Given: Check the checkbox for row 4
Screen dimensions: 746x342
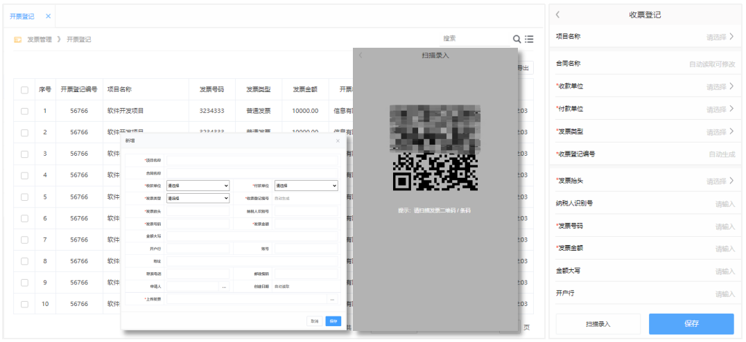Looking at the screenshot, I should 24,175.
